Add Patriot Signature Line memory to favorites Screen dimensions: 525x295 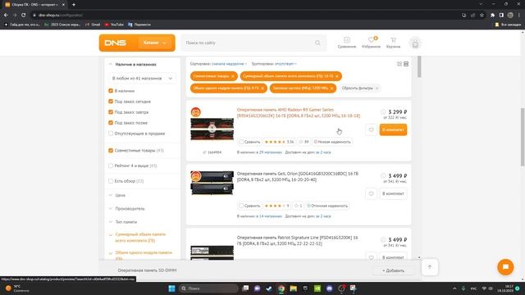pos(371,257)
